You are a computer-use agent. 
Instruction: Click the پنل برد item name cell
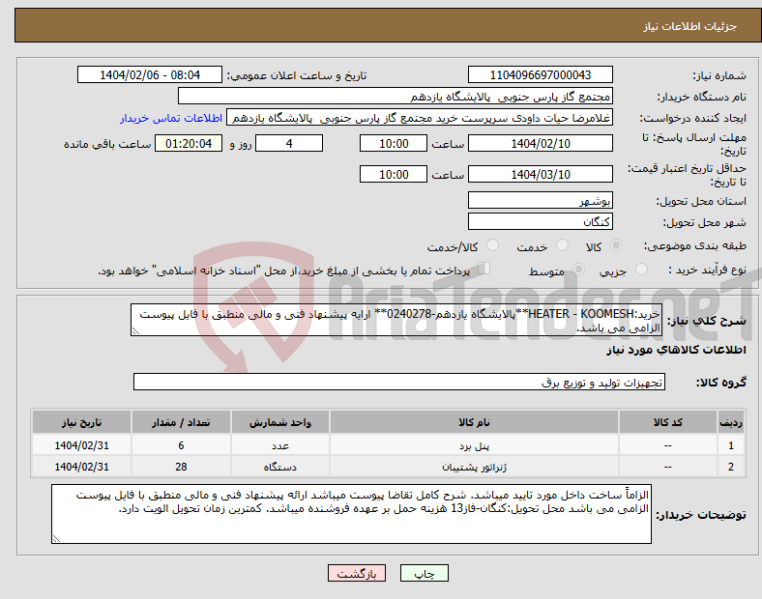474,445
